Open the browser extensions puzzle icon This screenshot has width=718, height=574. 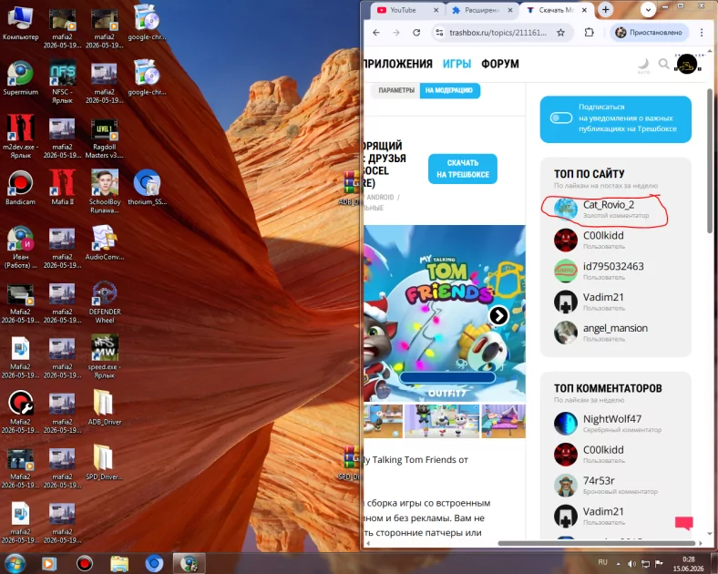pos(590,33)
